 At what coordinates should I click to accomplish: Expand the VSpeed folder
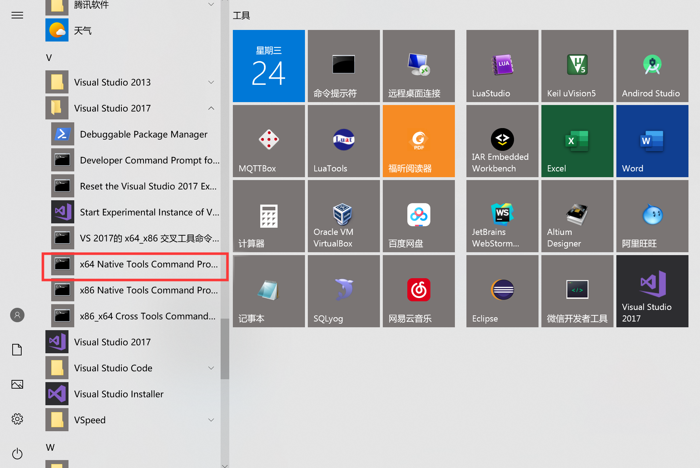coord(132,420)
